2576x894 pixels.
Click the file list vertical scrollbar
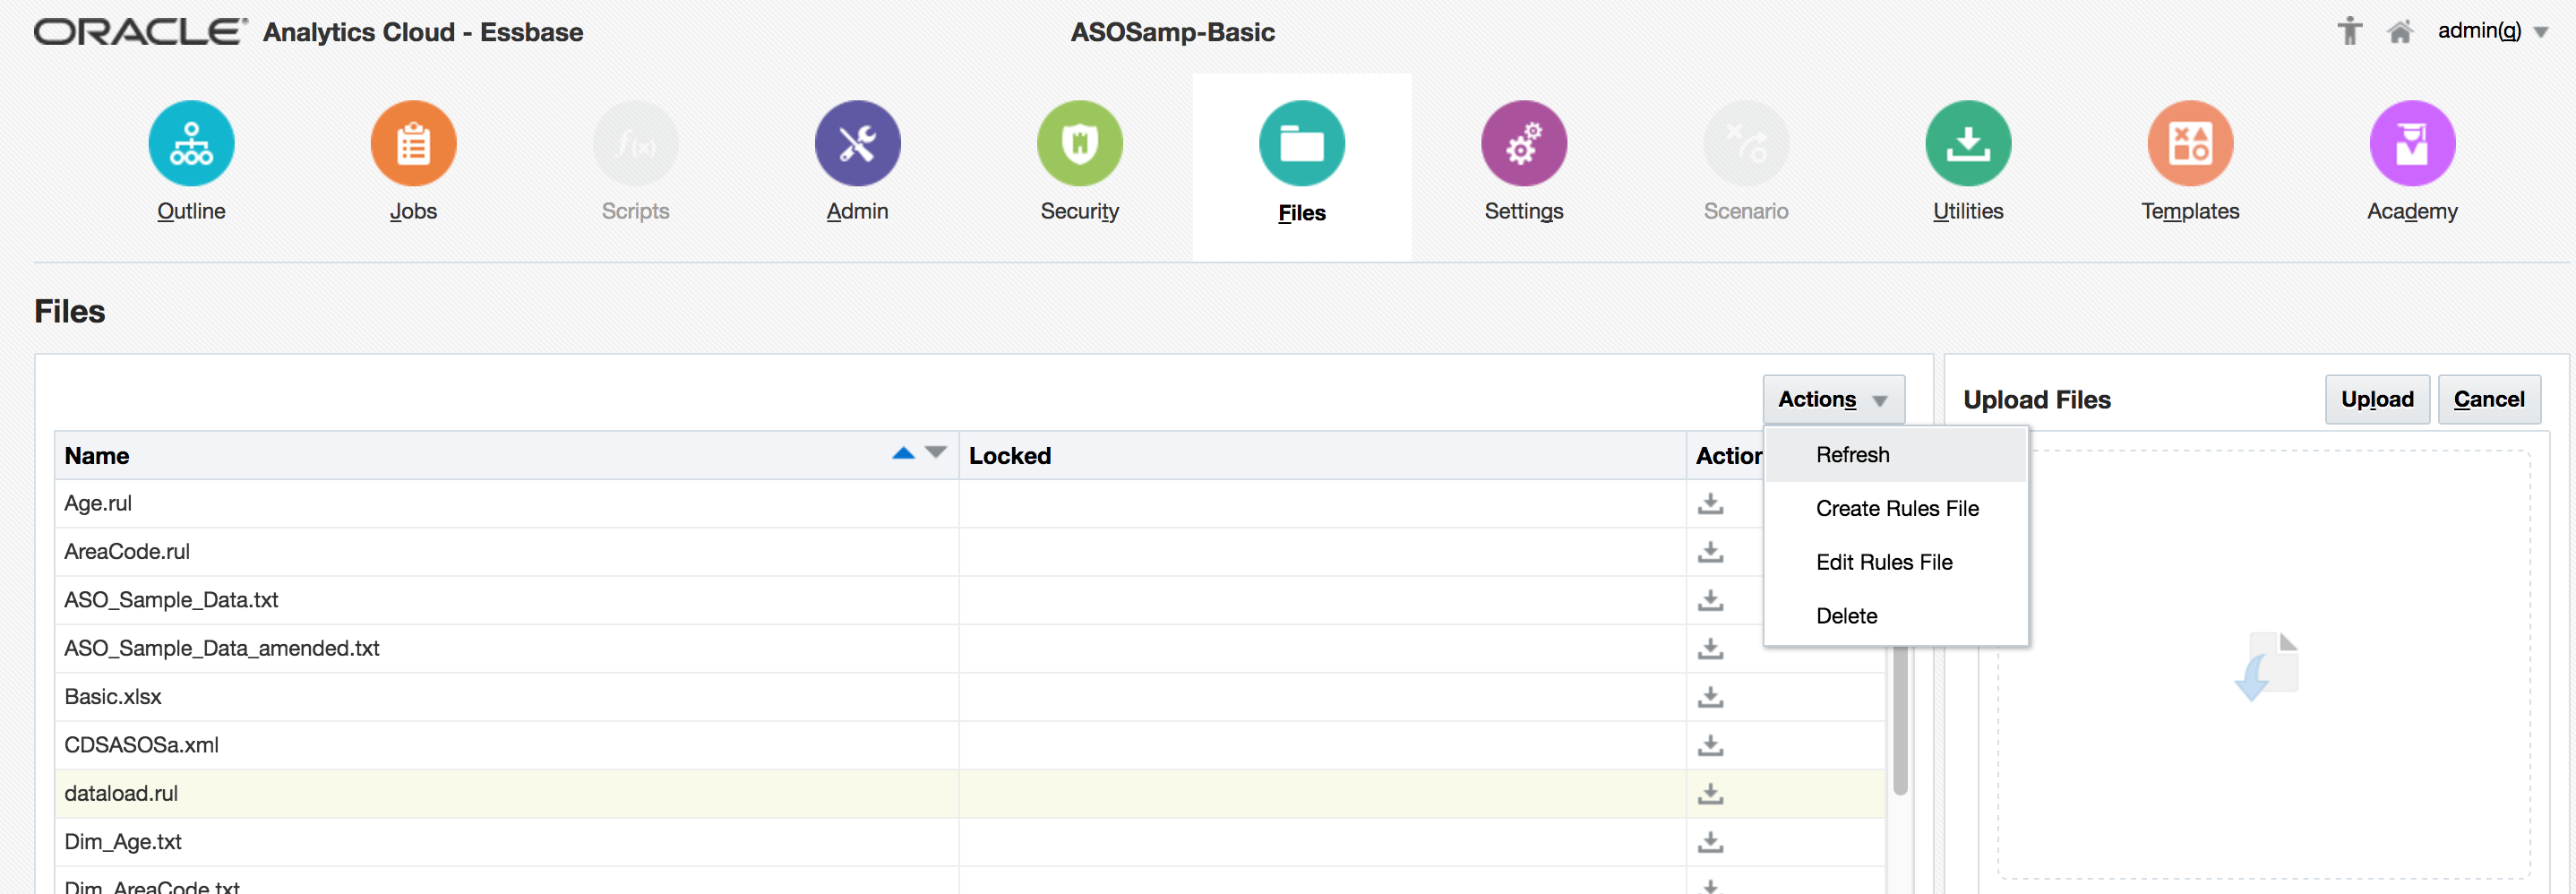click(x=1900, y=720)
